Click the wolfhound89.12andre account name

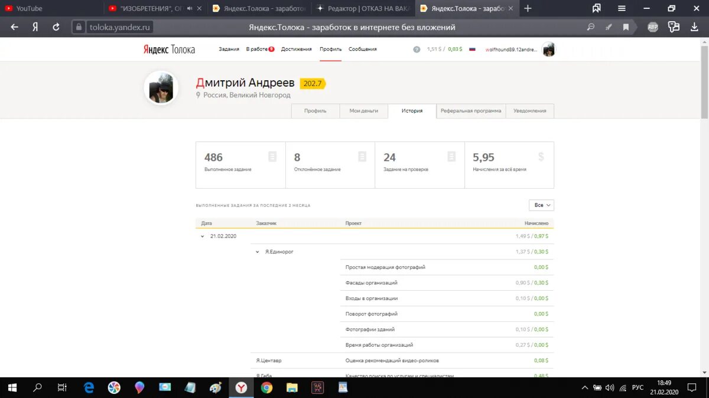pyautogui.click(x=511, y=50)
